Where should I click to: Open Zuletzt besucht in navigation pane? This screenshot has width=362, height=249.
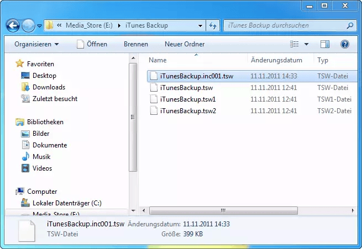55,99
